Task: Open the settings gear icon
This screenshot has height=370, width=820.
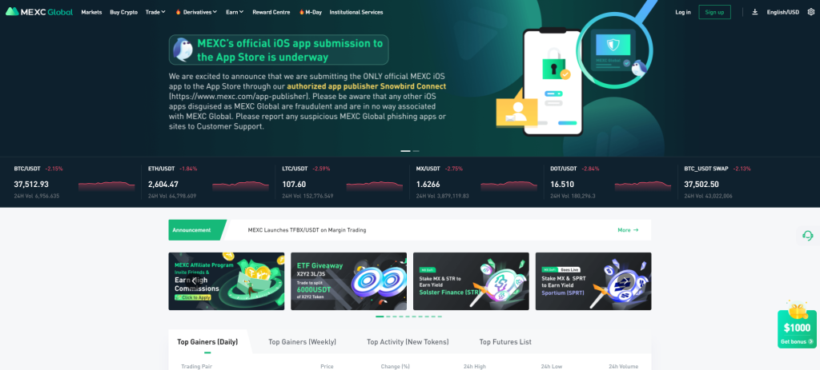Action: point(810,12)
